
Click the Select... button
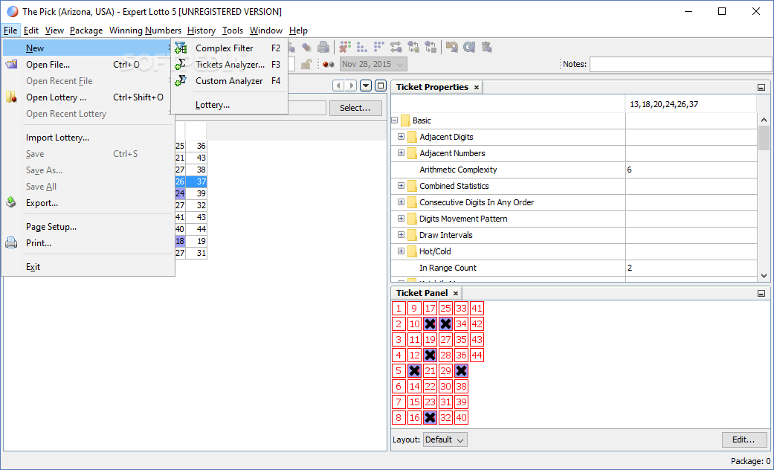[355, 108]
